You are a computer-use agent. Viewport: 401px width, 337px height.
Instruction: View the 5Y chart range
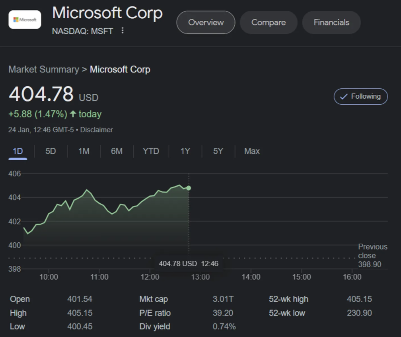218,151
